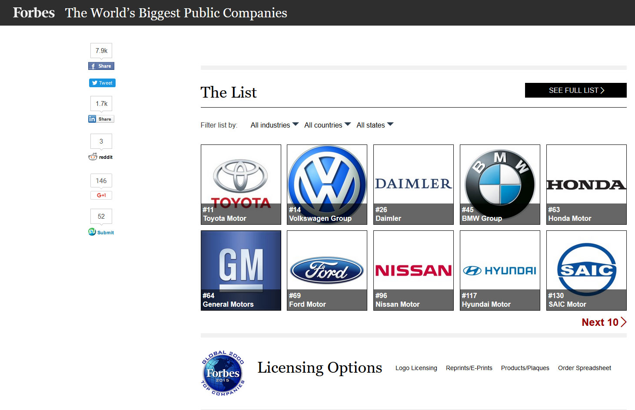Select the Daimler company tile
The image size is (635, 410).
[413, 184]
